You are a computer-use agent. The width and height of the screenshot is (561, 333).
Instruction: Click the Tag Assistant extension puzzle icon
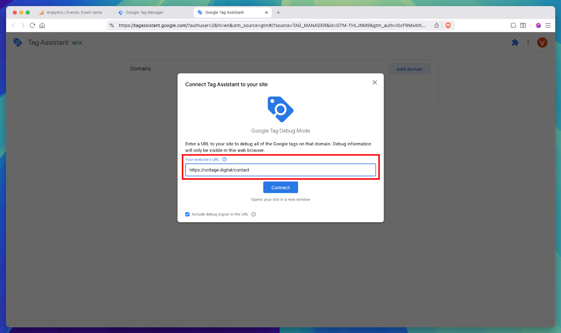click(515, 43)
